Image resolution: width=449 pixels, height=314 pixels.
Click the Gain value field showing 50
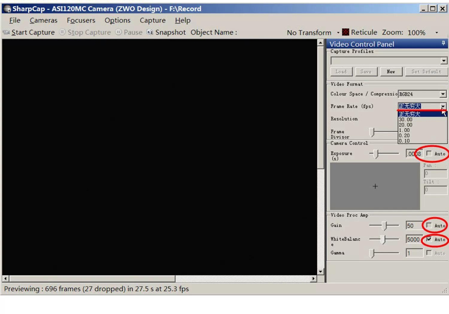[414, 226]
